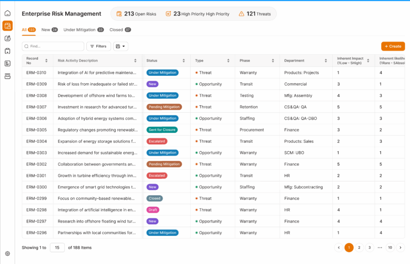The width and height of the screenshot is (410, 264).
Task: Click the items-per-page box showing 15
Action: coord(57,248)
